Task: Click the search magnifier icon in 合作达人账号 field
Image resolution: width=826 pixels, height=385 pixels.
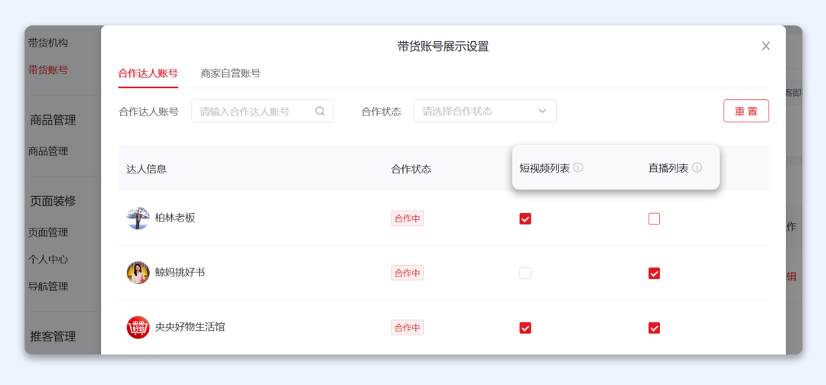Action: click(320, 112)
